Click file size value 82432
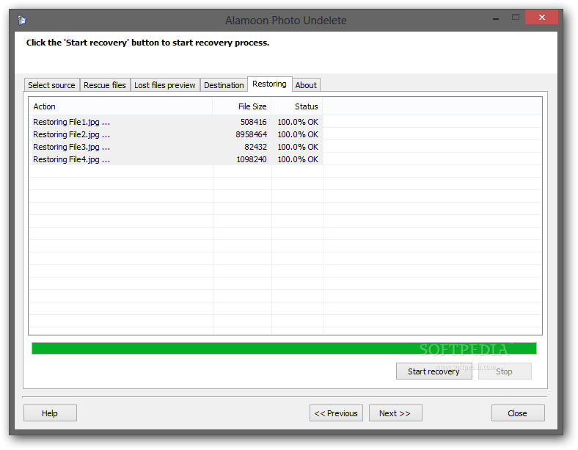The width and height of the screenshot is (578, 450). (255, 147)
